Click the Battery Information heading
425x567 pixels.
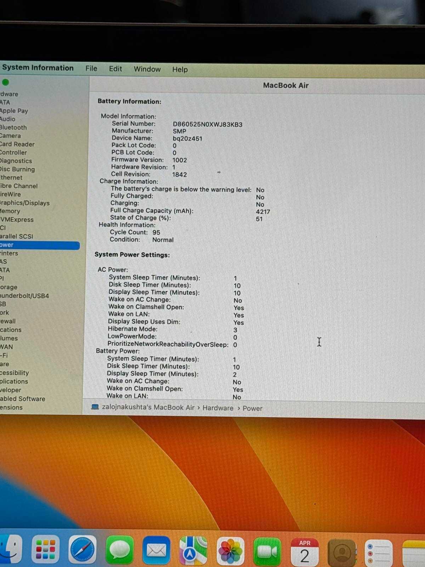(x=129, y=101)
